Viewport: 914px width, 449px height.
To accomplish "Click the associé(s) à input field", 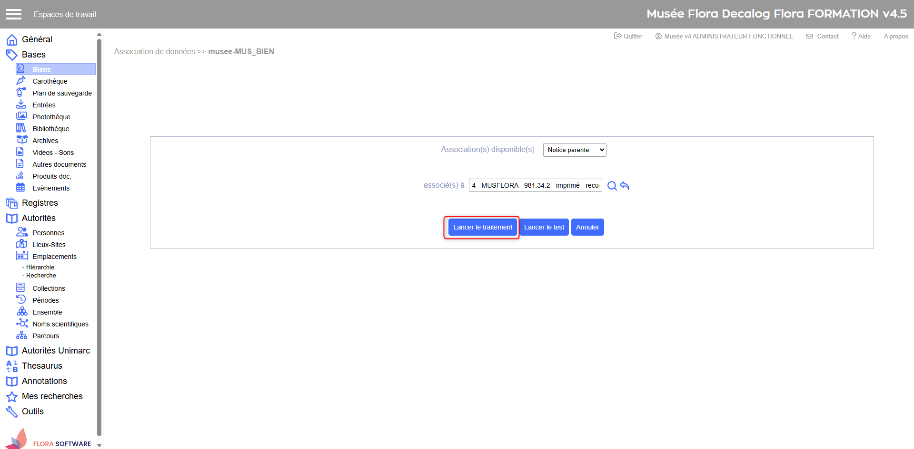I will (536, 185).
